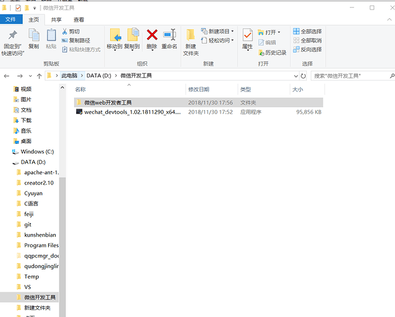The image size is (395, 317).
Task: Expand the address bar history dropdown
Action: tap(295, 76)
